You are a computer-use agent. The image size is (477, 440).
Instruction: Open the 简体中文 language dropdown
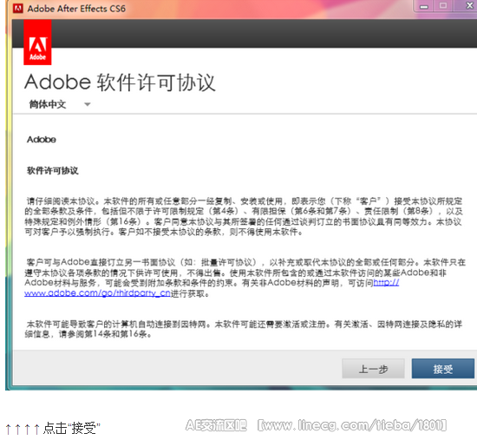60,104
